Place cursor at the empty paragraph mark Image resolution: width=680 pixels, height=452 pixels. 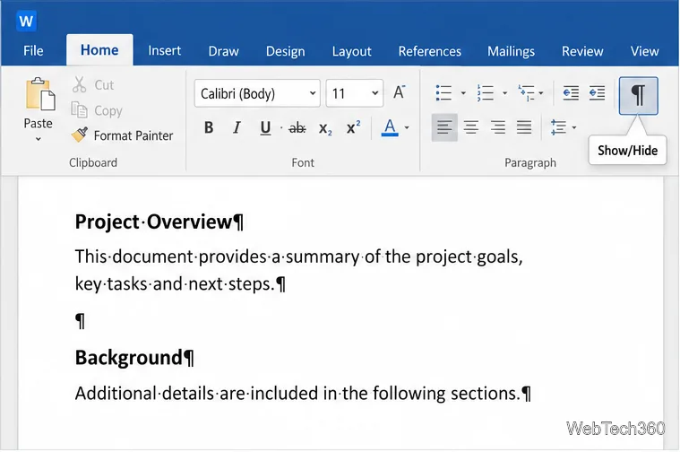point(81,321)
